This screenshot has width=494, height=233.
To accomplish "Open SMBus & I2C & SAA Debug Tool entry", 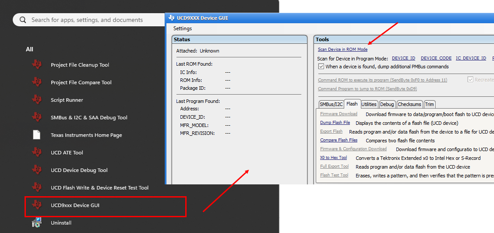I will coord(89,117).
